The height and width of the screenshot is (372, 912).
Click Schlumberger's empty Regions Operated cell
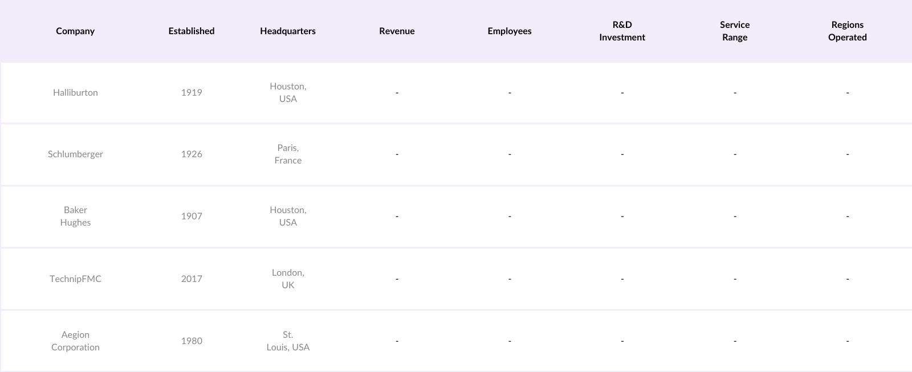click(x=848, y=154)
